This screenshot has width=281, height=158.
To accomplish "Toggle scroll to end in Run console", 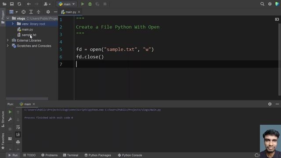I will [x=18, y=135].
